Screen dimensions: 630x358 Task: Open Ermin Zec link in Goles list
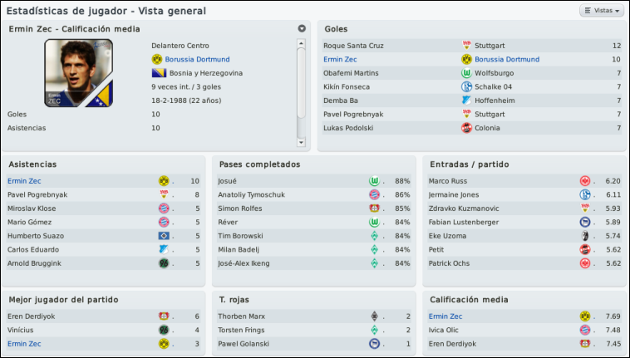pos(340,60)
